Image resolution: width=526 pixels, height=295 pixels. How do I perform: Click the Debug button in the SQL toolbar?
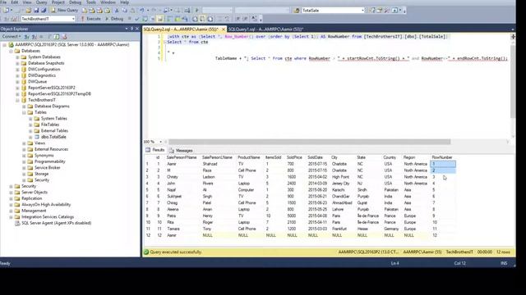click(x=114, y=19)
